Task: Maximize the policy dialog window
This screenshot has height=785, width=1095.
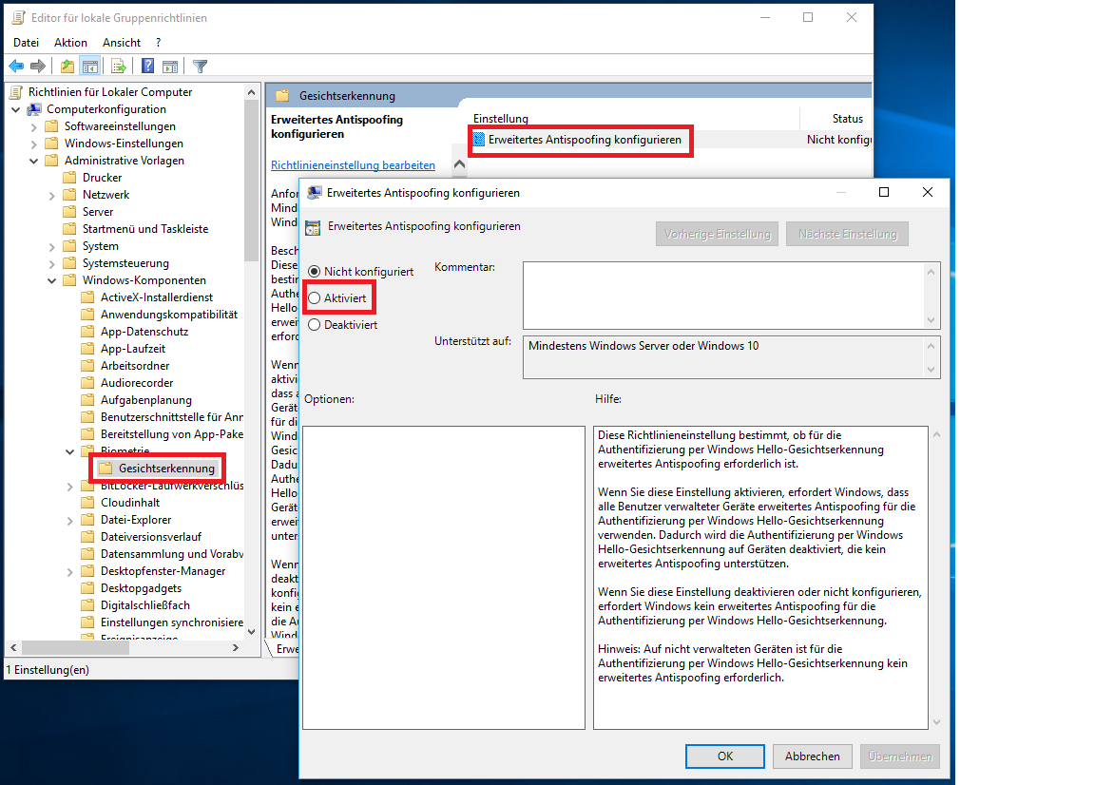Action: [x=884, y=192]
